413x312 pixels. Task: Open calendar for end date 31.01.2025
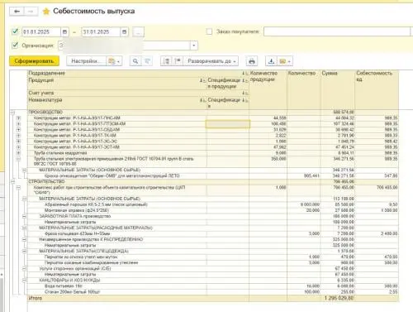[x=125, y=32]
